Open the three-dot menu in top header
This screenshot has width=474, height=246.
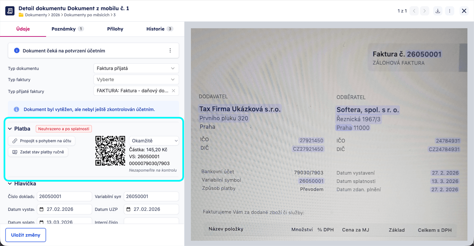click(x=449, y=11)
